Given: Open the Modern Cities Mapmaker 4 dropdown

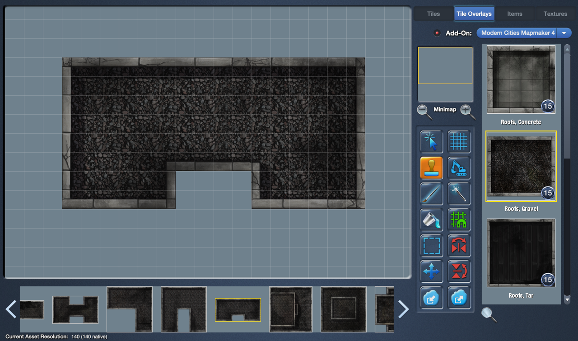Looking at the screenshot, I should pos(524,33).
